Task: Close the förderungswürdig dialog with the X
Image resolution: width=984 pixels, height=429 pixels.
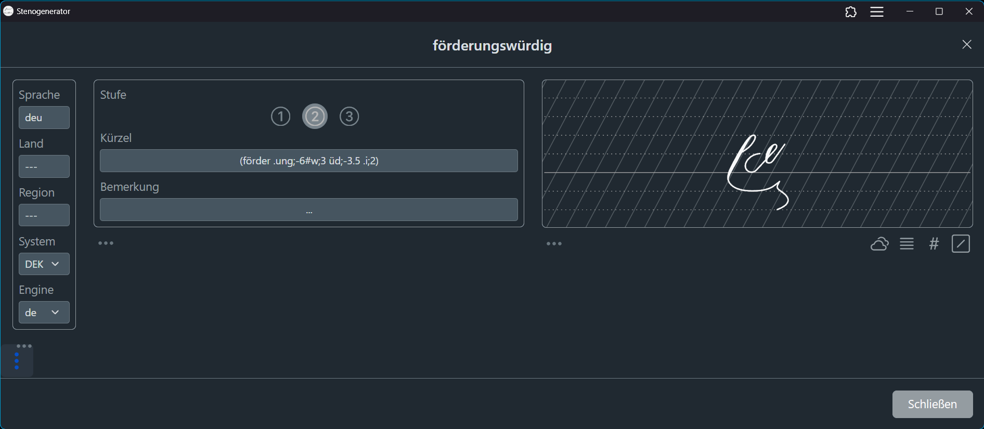Action: [966, 45]
